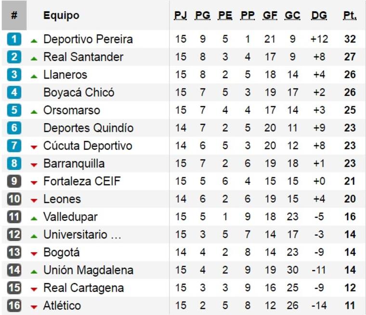Click the green arrow beside Unión Magdalena
The height and width of the screenshot is (315, 366).
pyautogui.click(x=34, y=272)
